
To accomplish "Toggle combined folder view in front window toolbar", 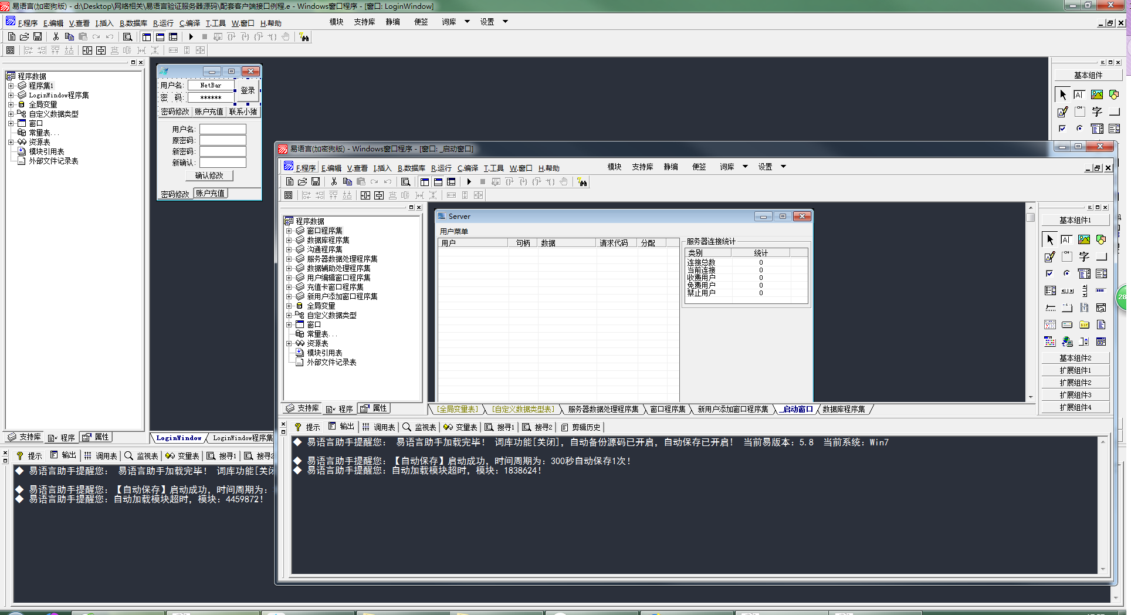I will point(451,182).
